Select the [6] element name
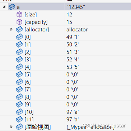 (x=28, y=82)
